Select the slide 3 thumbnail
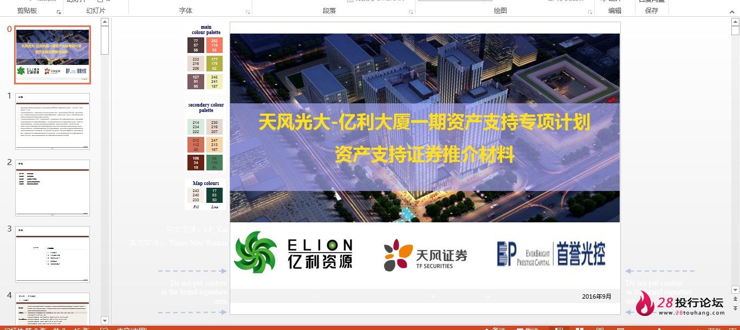This screenshot has height=330, width=740. click(x=53, y=254)
